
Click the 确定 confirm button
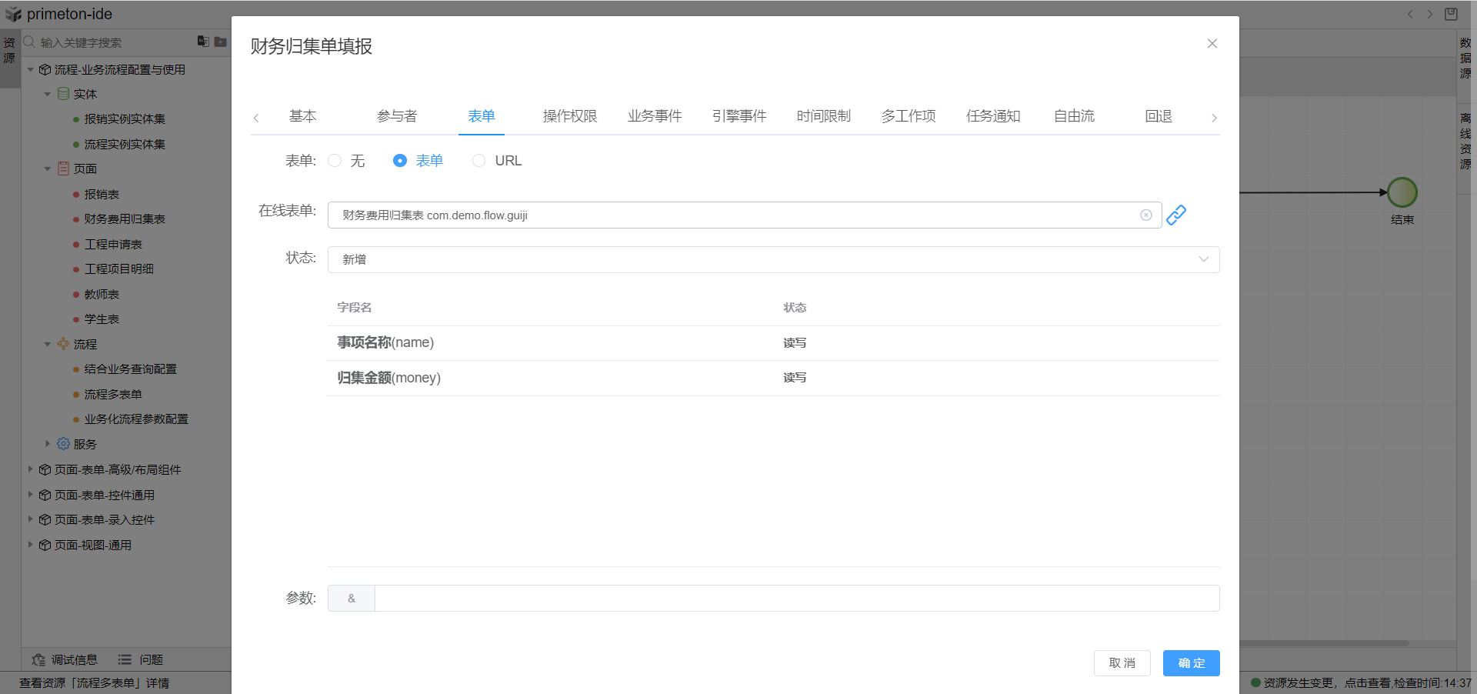point(1191,662)
